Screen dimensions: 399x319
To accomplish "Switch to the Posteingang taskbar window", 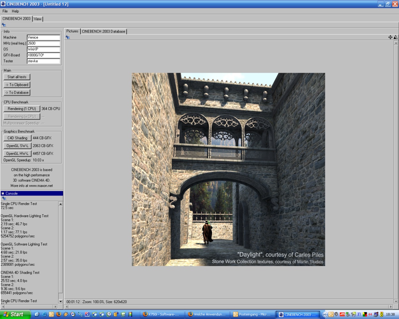I will (253, 314).
